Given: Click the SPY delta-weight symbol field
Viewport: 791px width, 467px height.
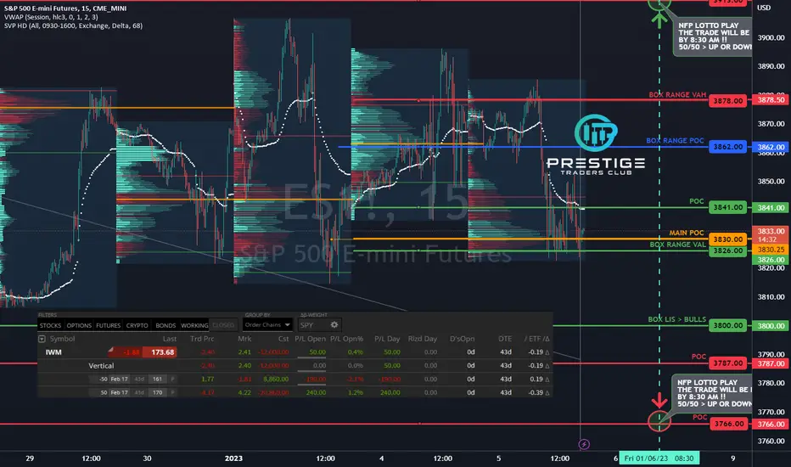Looking at the screenshot, I should (313, 325).
